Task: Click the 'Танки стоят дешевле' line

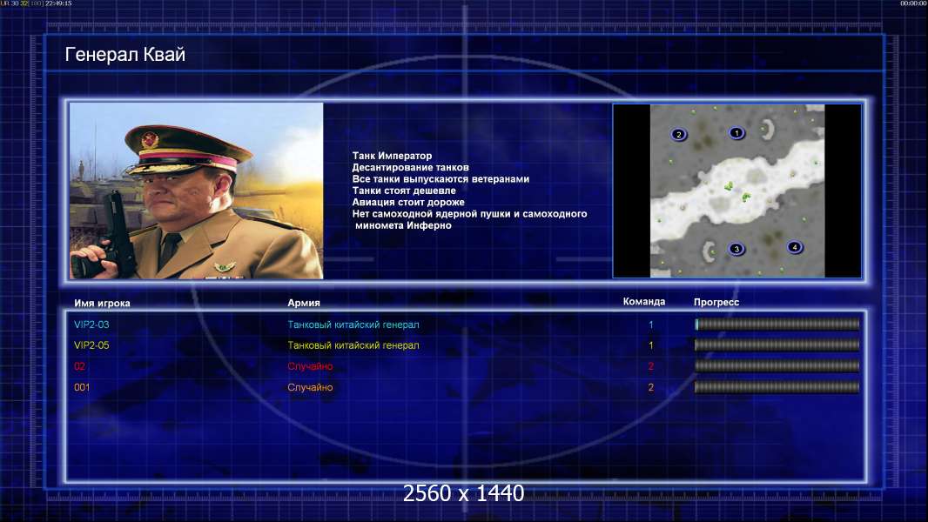Action: [404, 191]
